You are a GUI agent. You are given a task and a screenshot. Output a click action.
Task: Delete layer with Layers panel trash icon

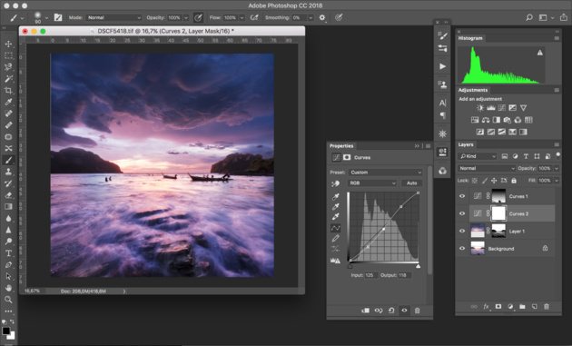pyautogui.click(x=546, y=307)
